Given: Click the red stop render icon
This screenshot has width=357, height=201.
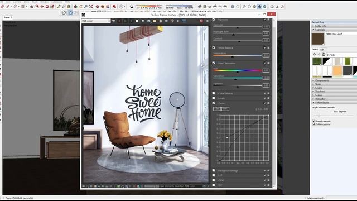Looking at the screenshot, I should pyautogui.click(x=201, y=21).
